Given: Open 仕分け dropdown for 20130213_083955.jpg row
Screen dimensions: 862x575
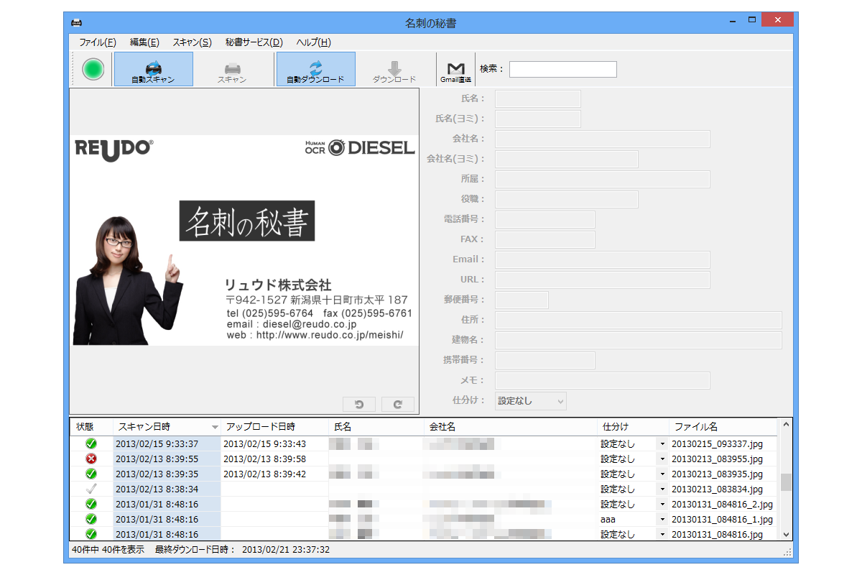Looking at the screenshot, I should click(x=662, y=459).
